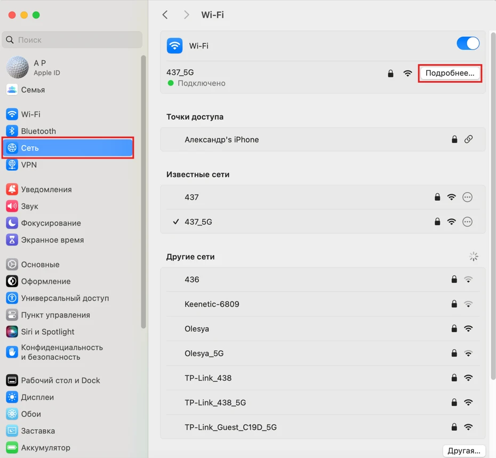Open options menu for known network 437_5G

tap(467, 222)
